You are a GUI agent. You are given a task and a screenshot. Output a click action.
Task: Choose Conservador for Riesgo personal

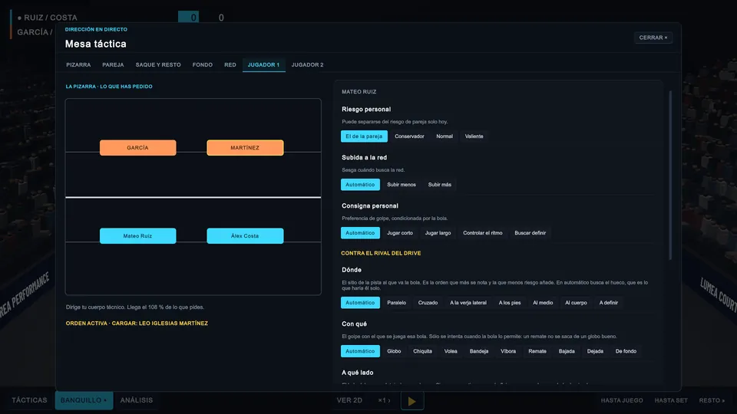[409, 136]
